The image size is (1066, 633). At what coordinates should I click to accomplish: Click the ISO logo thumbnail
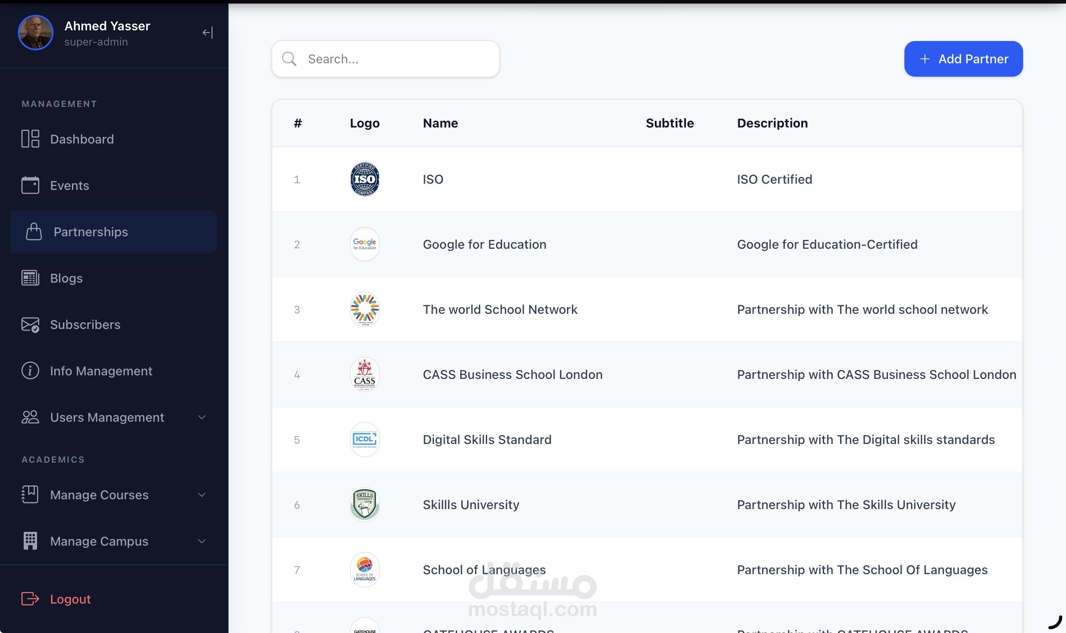tap(365, 179)
